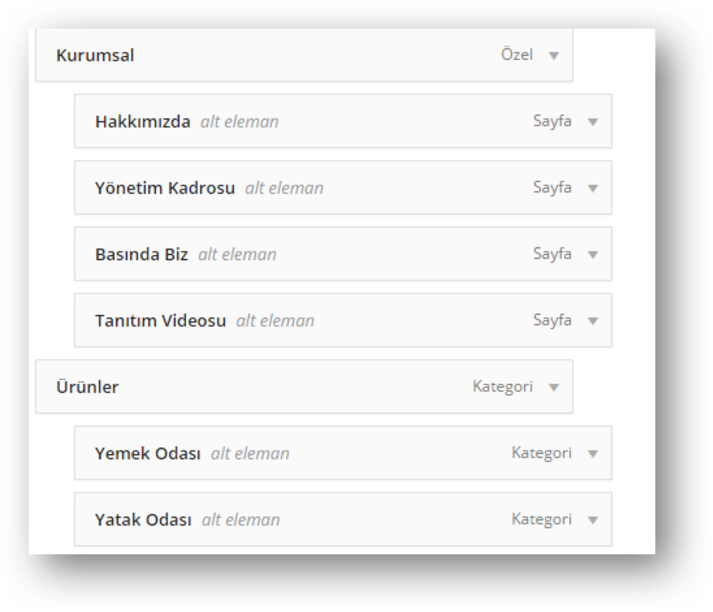Expand the Yemek Odası item arrow
This screenshot has height=612, width=713.
[x=593, y=454]
